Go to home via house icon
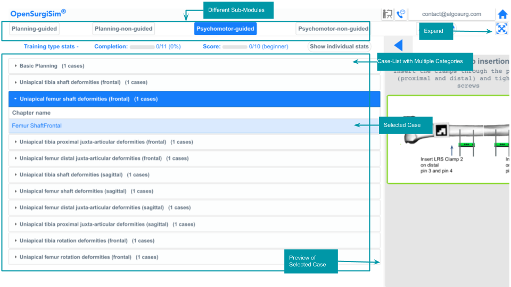 click(x=502, y=14)
